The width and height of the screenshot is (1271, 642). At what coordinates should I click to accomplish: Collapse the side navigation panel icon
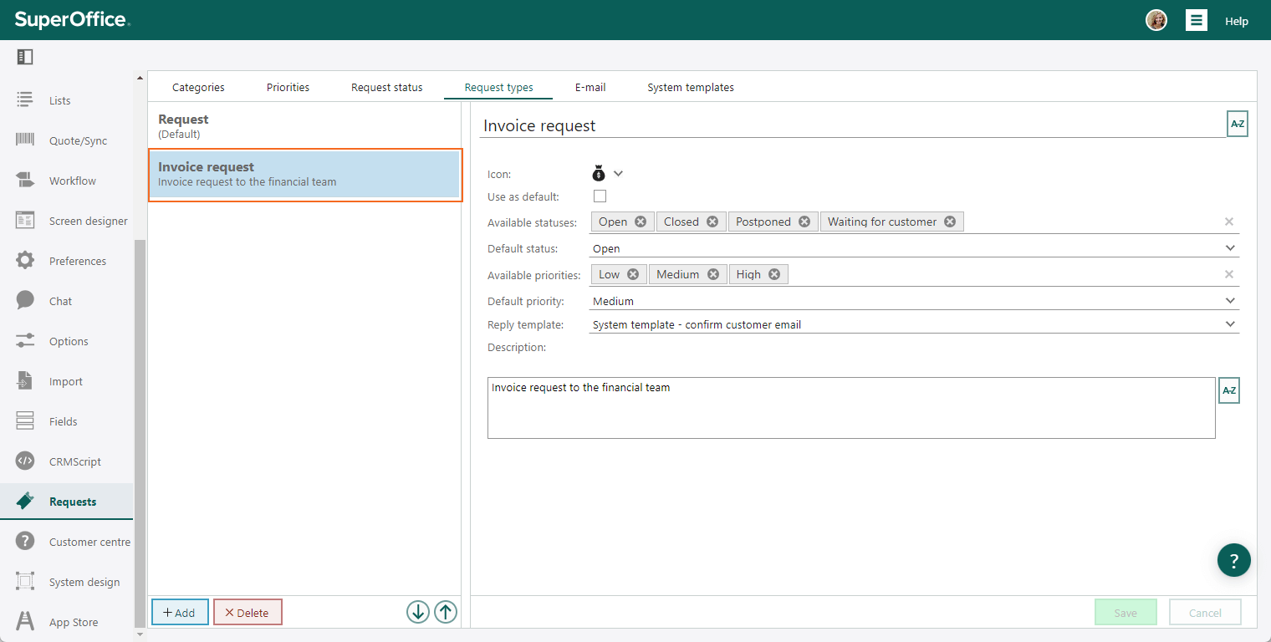(x=25, y=57)
